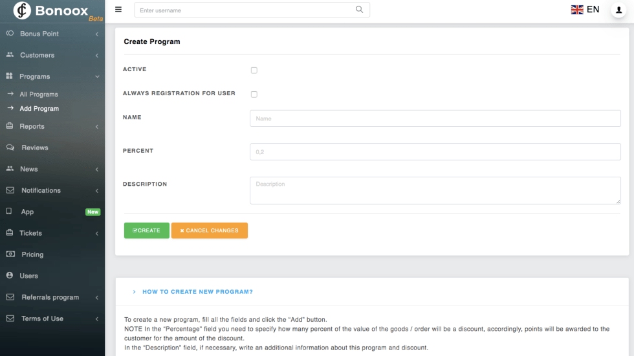The height and width of the screenshot is (356, 634).
Task: Click the Description text area
Action: coord(435,190)
